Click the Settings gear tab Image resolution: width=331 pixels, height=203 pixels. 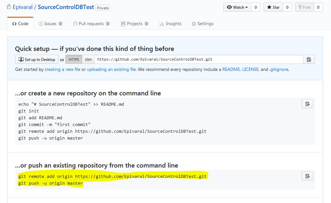point(202,24)
